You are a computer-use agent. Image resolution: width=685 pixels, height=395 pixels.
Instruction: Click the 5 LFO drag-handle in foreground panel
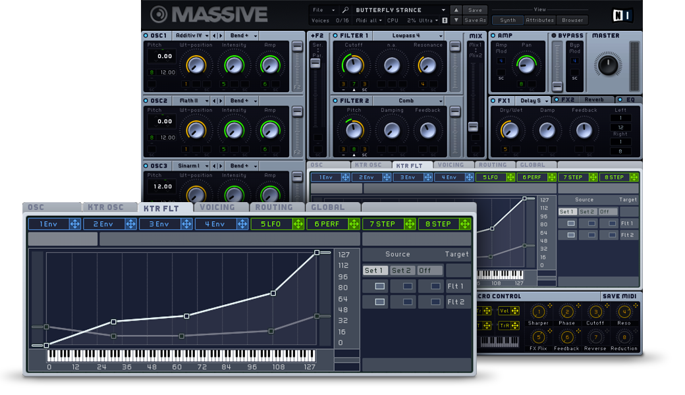[298, 224]
